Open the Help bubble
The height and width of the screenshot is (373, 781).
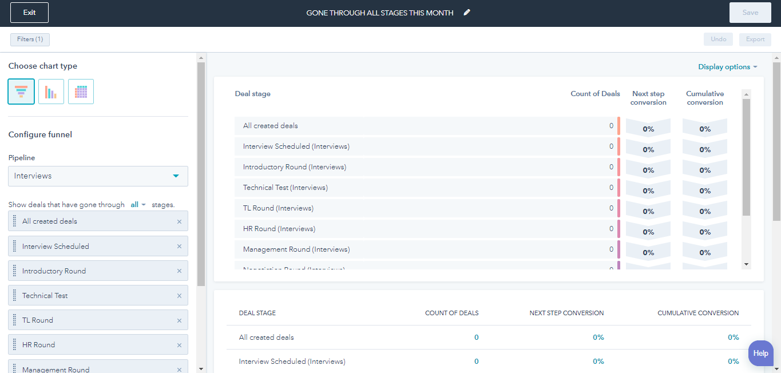click(760, 354)
